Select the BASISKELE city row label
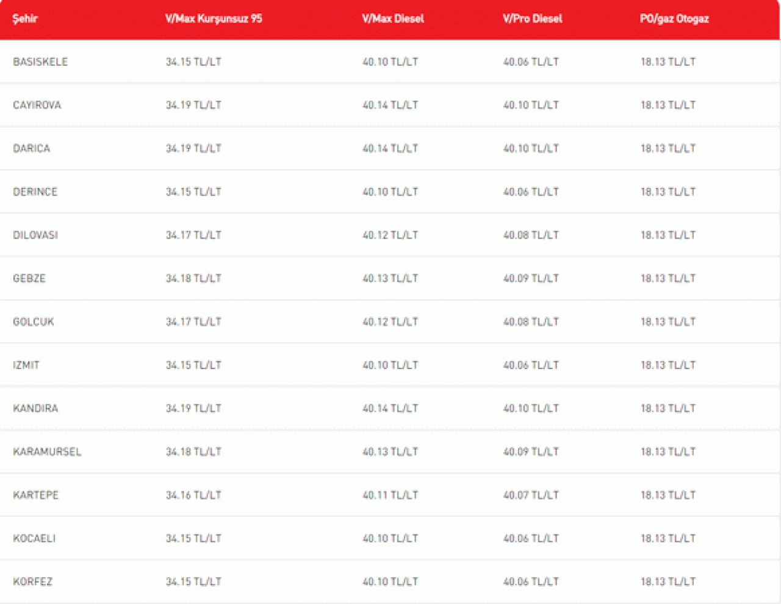This screenshot has width=781, height=604. click(x=40, y=62)
